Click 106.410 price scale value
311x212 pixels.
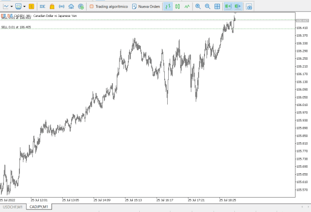point(302,28)
